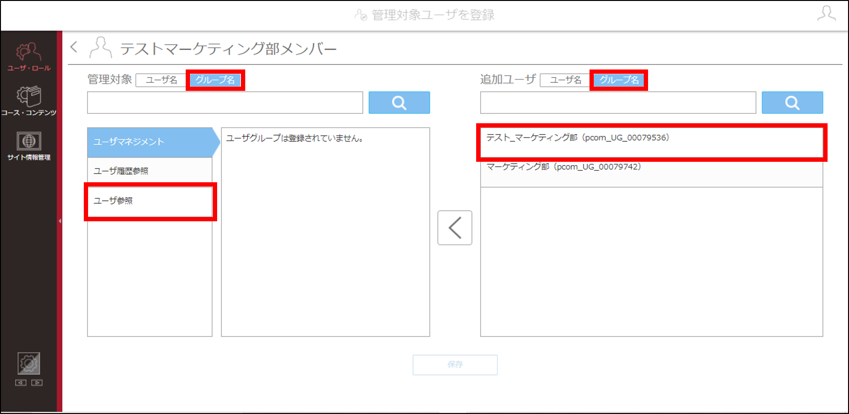Select ユーザ名 toggle under 管理対象
The width and height of the screenshot is (849, 414).
click(161, 80)
